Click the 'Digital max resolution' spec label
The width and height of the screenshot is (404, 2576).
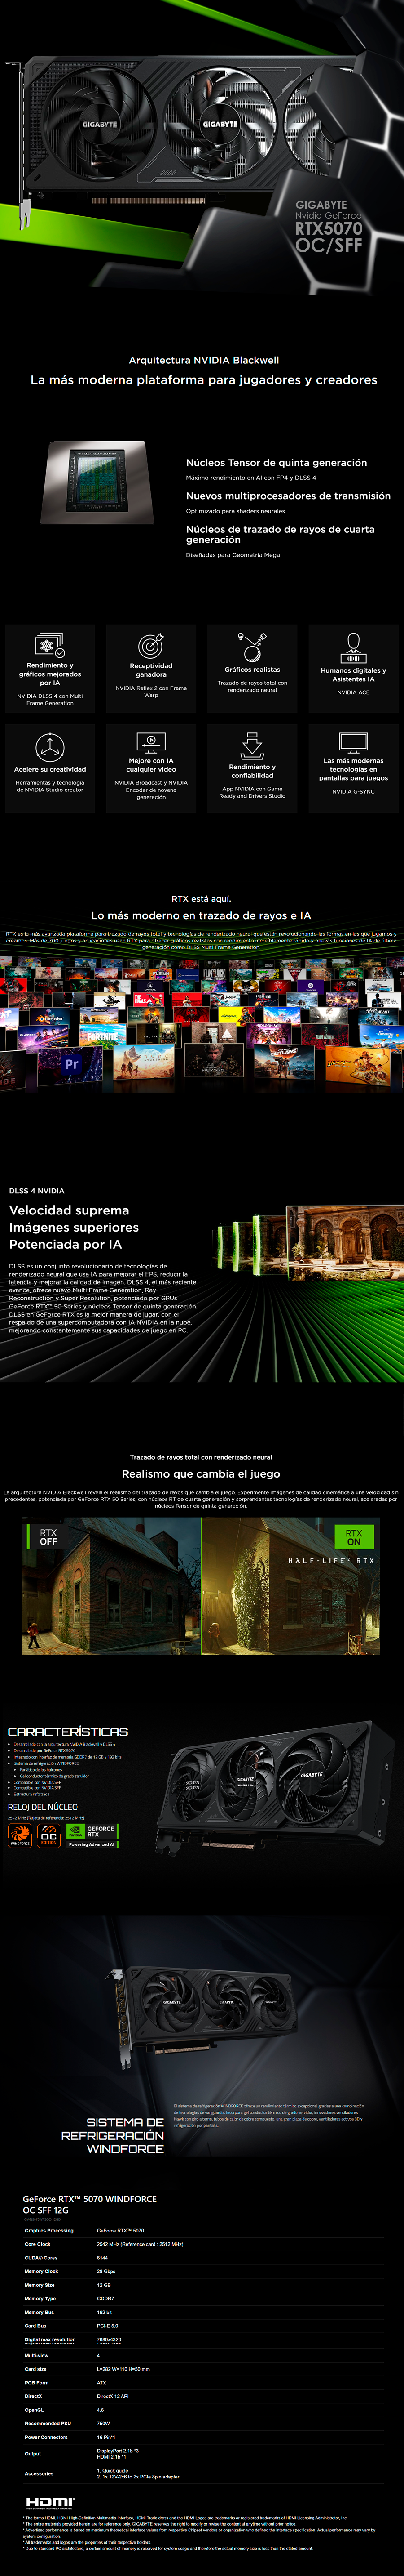(50, 2339)
